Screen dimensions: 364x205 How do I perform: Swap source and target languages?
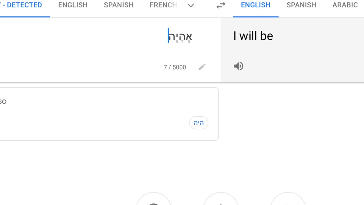(x=221, y=5)
